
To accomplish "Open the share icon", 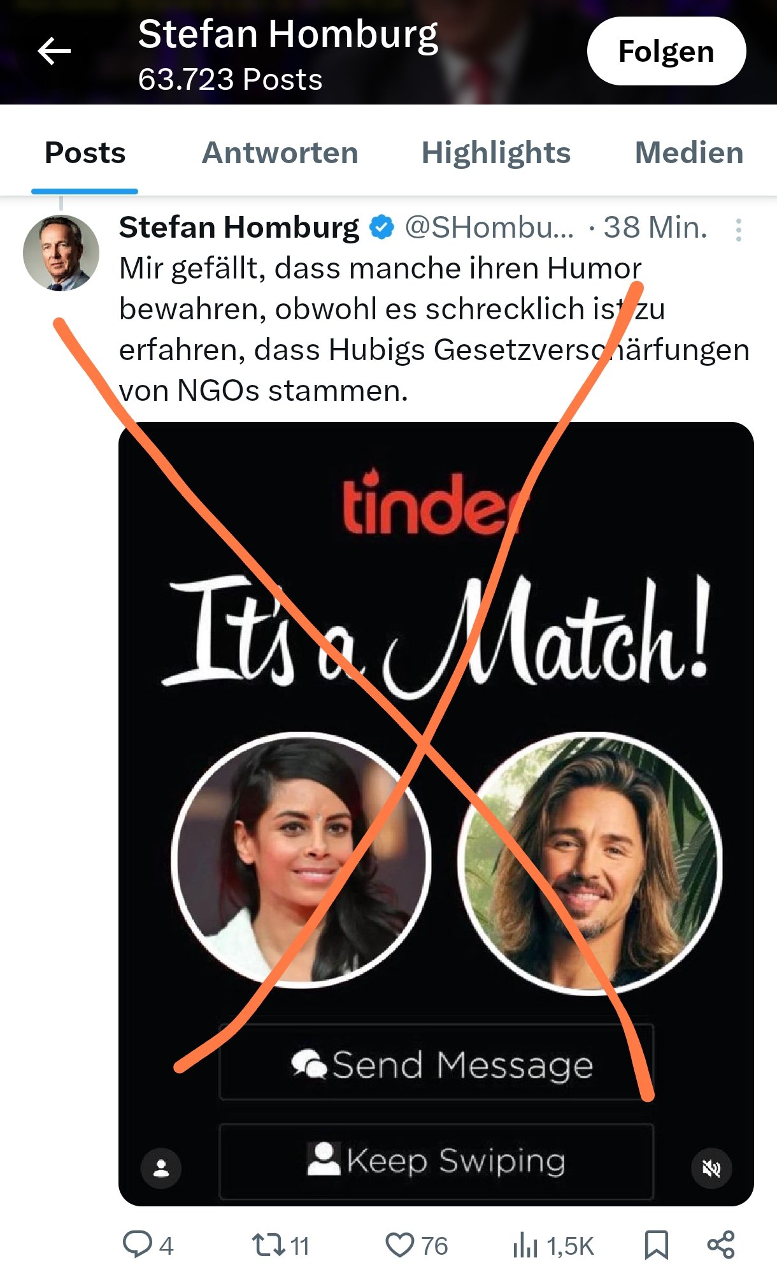I will (x=721, y=1245).
